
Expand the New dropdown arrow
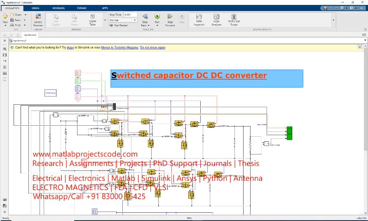coord(5,25)
